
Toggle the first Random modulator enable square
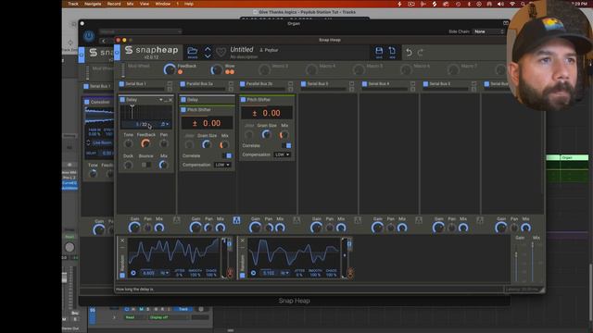point(122,276)
